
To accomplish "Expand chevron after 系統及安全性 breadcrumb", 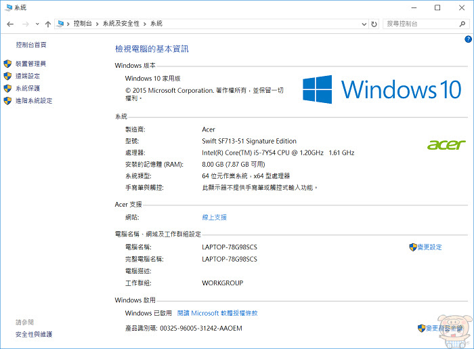I will [145, 24].
